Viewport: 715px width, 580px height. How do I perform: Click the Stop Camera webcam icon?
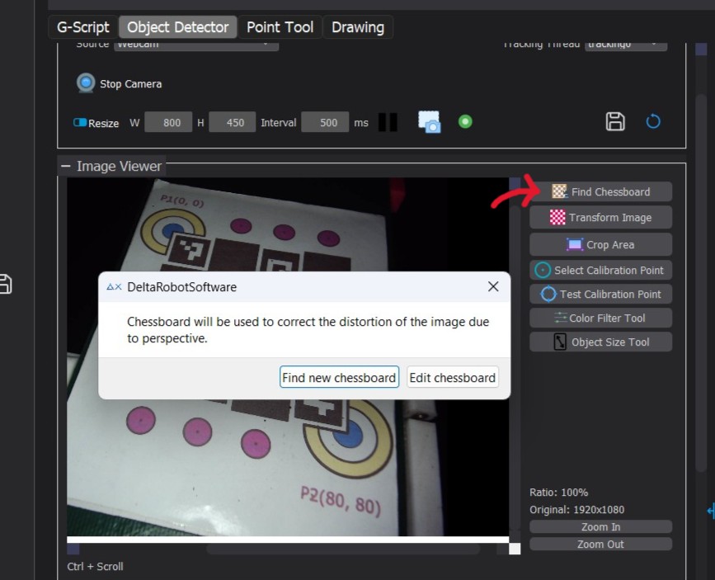click(86, 83)
